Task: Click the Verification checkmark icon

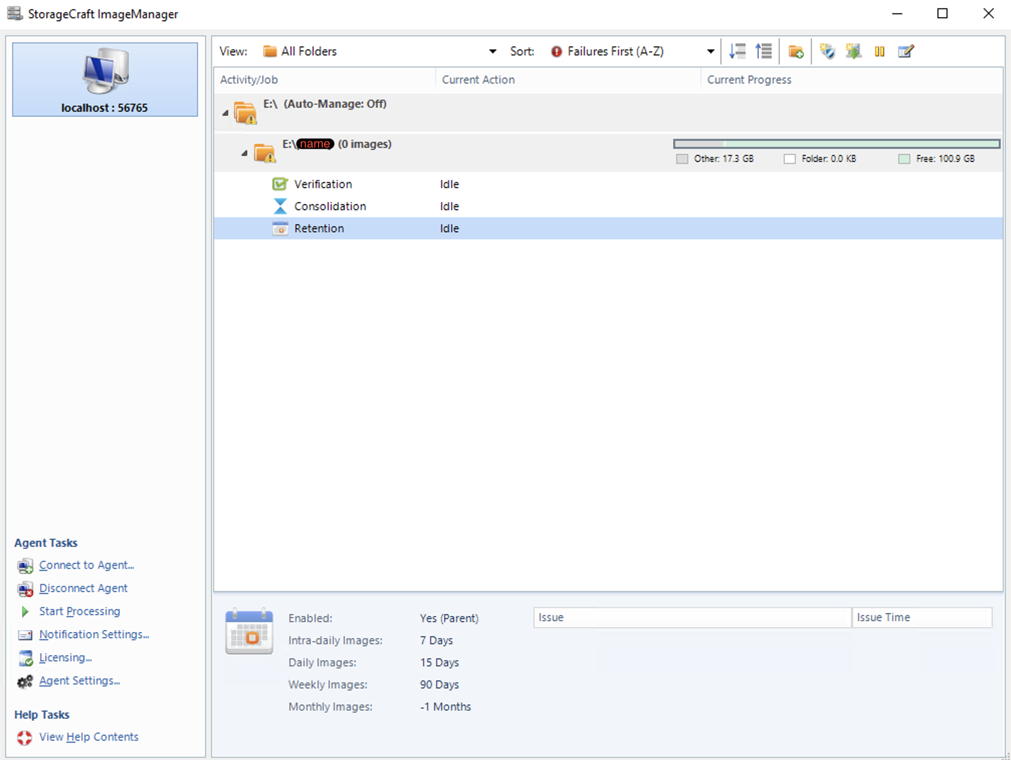Action: (x=280, y=184)
